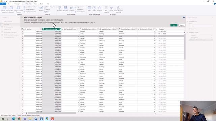Open the Windows Start menu

point(2,119)
